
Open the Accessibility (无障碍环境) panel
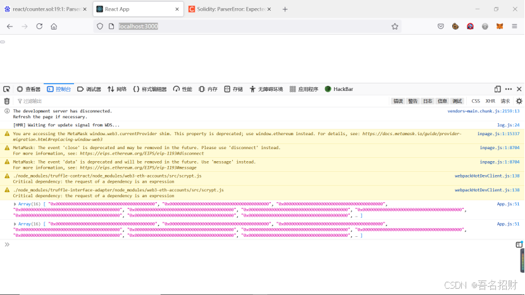pos(266,89)
